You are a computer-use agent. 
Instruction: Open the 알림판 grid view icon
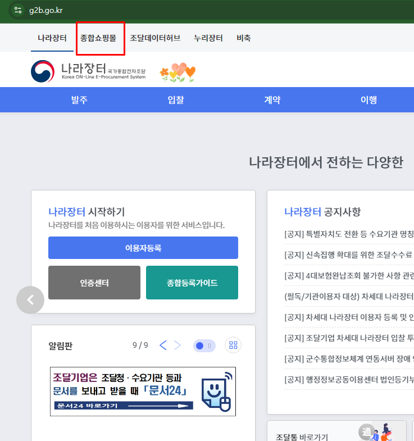click(233, 345)
